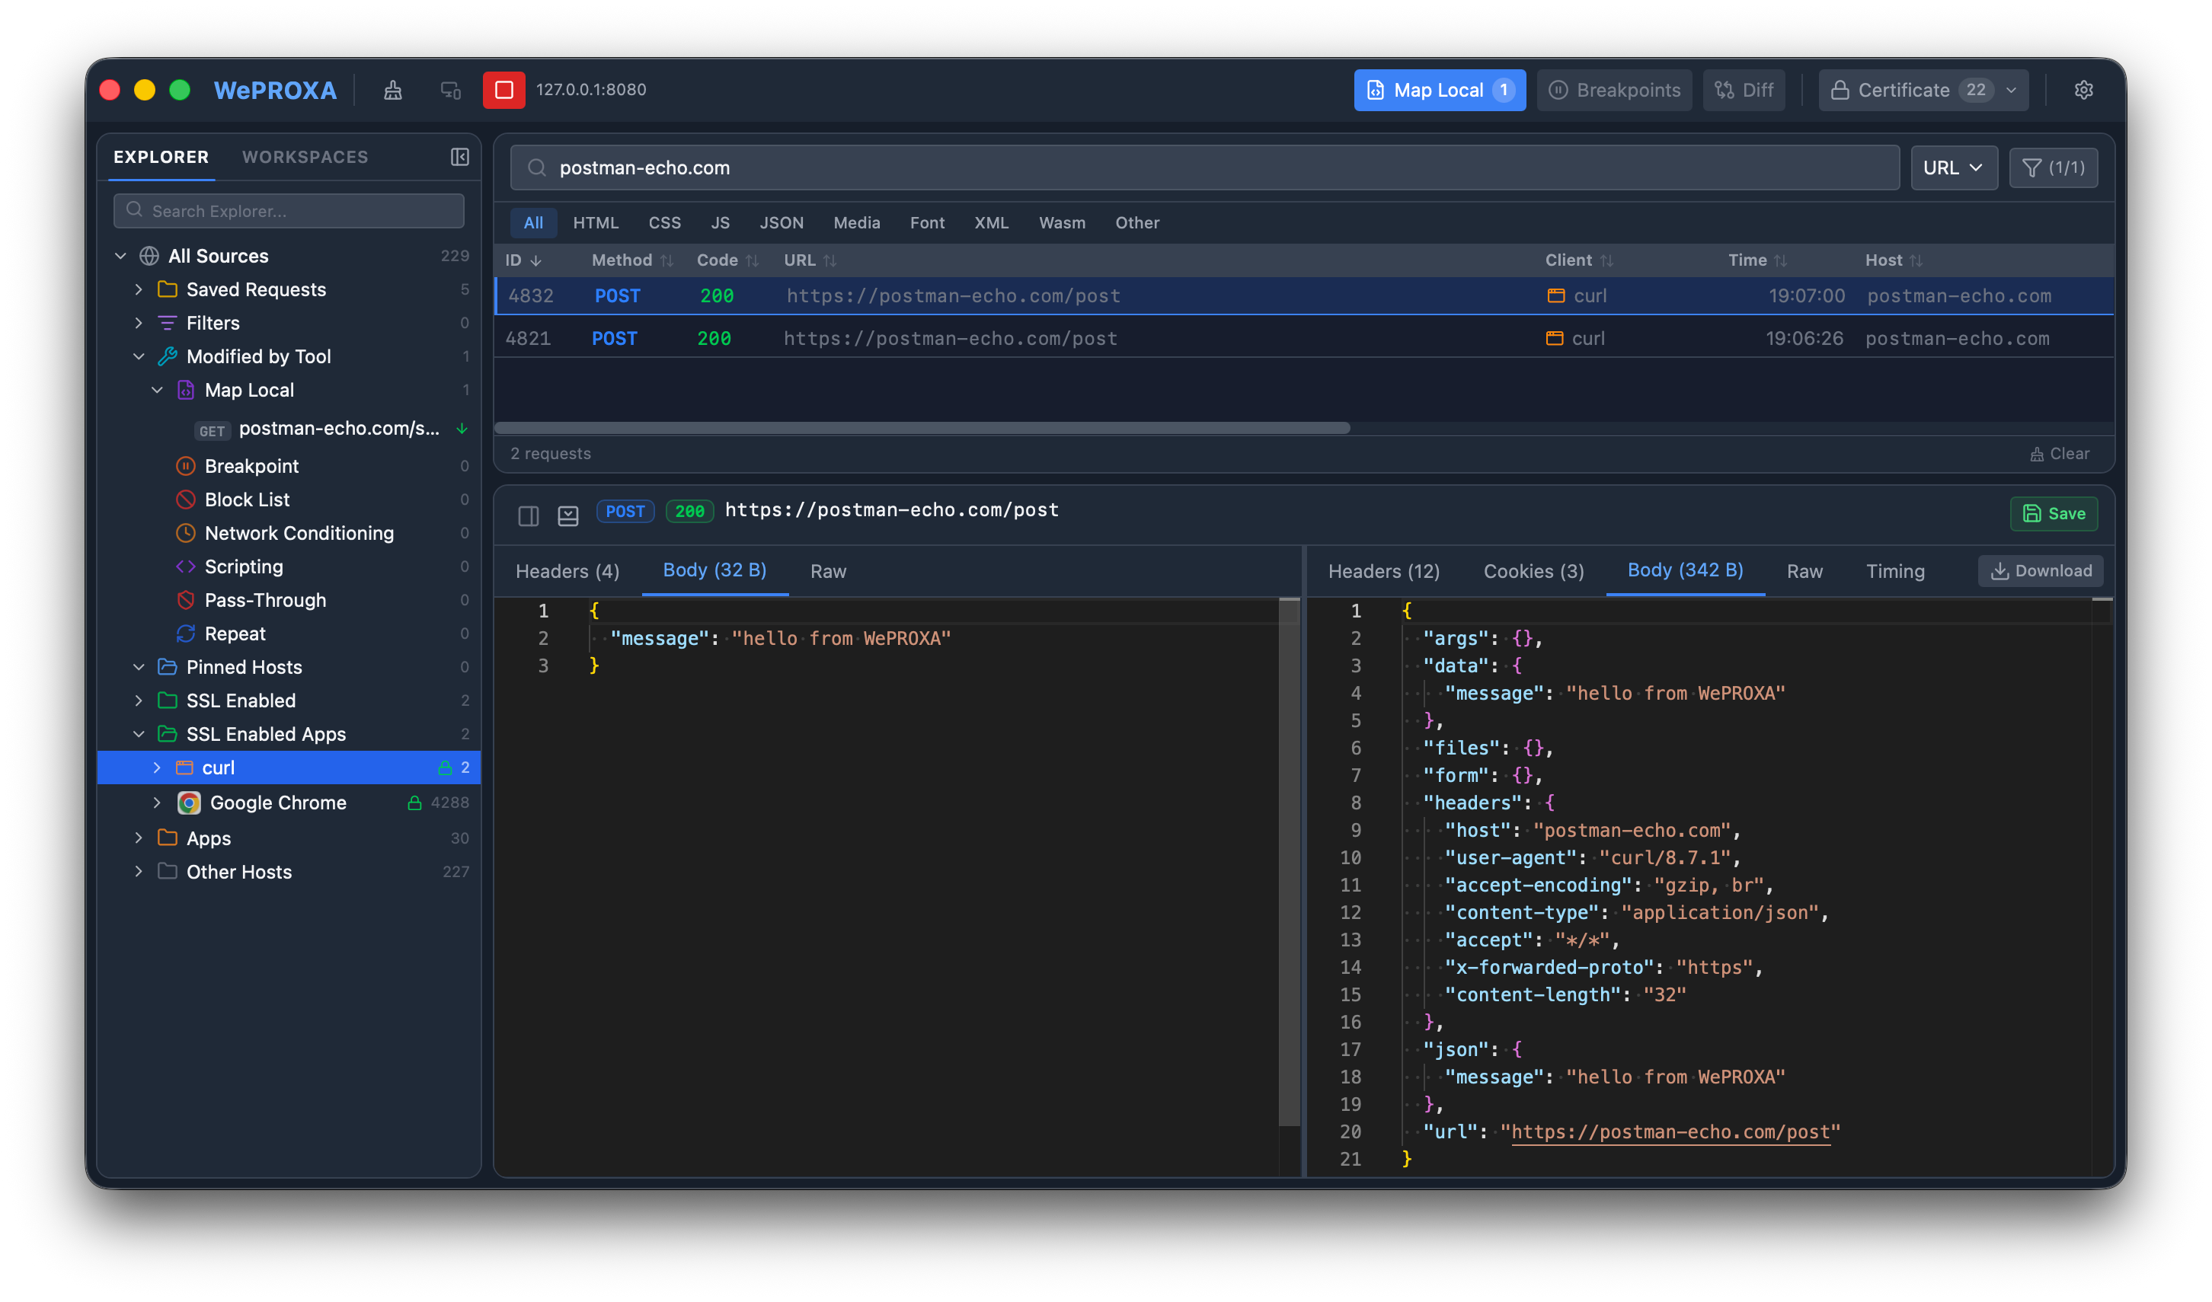Image resolution: width=2212 pixels, height=1302 pixels.
Task: Click the green download arrow on Map Local entry
Action: (462, 429)
